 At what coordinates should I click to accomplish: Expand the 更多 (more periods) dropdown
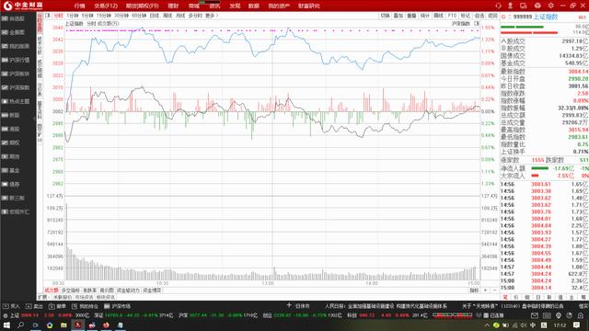pos(212,16)
